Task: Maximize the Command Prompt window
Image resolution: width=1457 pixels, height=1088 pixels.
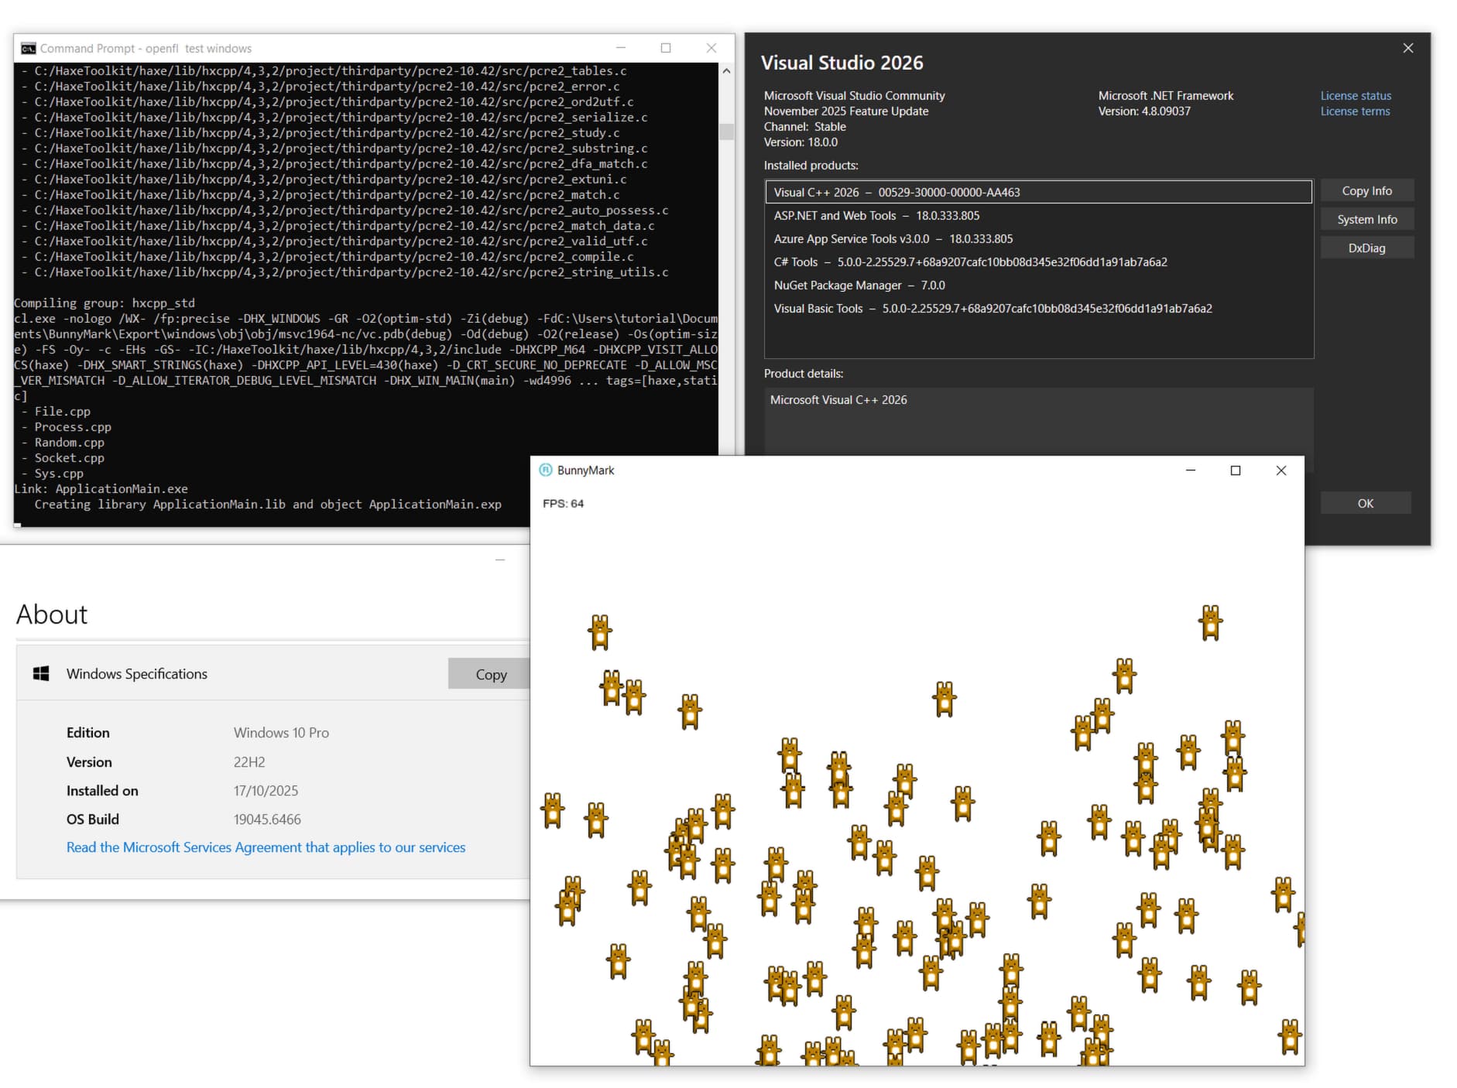Action: pos(665,48)
